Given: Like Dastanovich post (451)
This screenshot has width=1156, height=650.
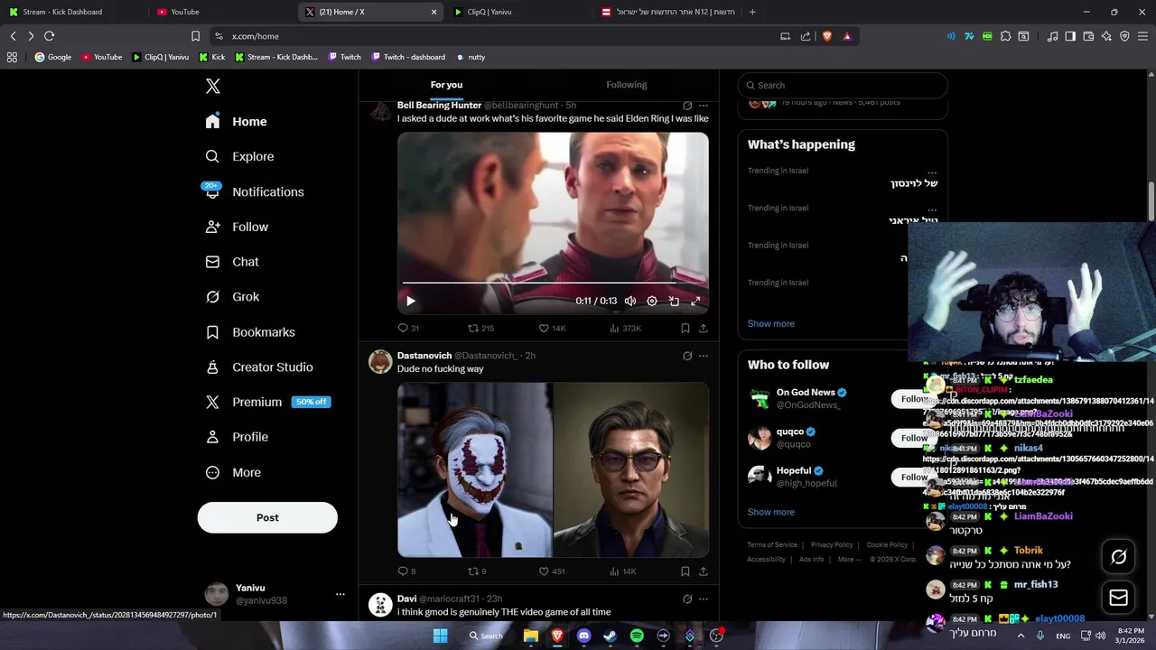Looking at the screenshot, I should 552,571.
